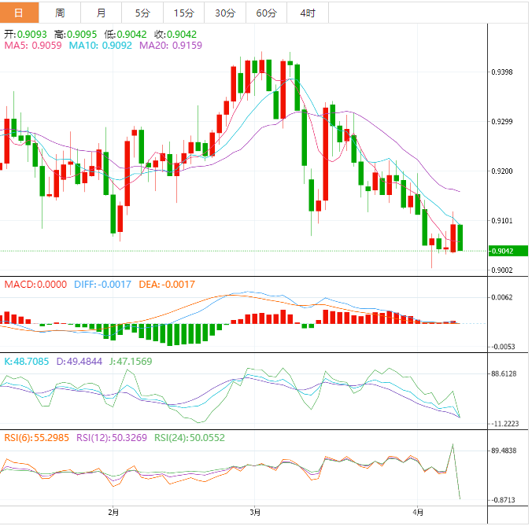532x526 pixels.
Task: Click the 高:0.9095 high price value
Action: 76,35
